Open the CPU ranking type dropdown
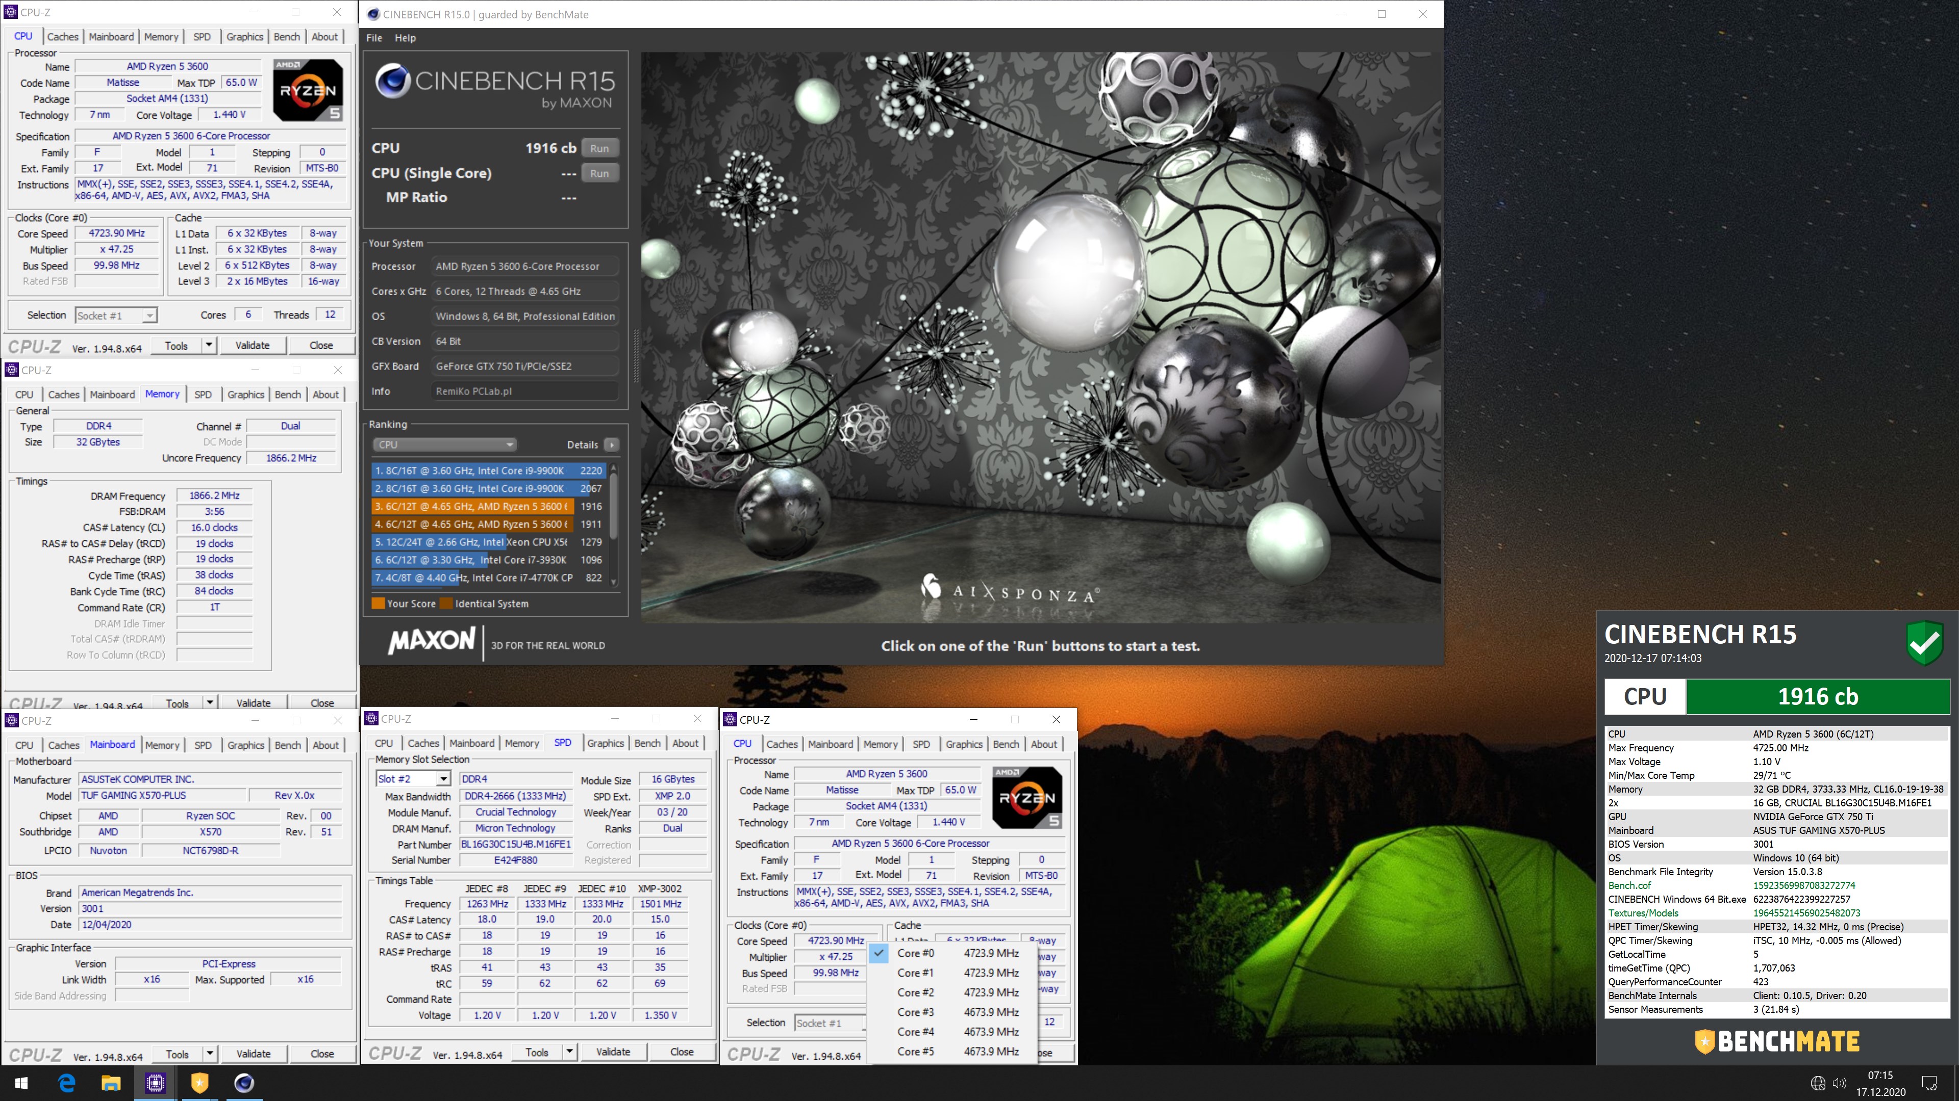Viewport: 1959px width, 1101px height. click(x=445, y=444)
